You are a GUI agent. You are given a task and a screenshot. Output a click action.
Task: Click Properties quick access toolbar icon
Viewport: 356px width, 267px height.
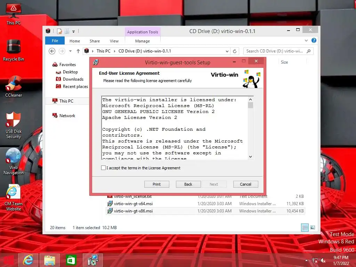coord(59,31)
